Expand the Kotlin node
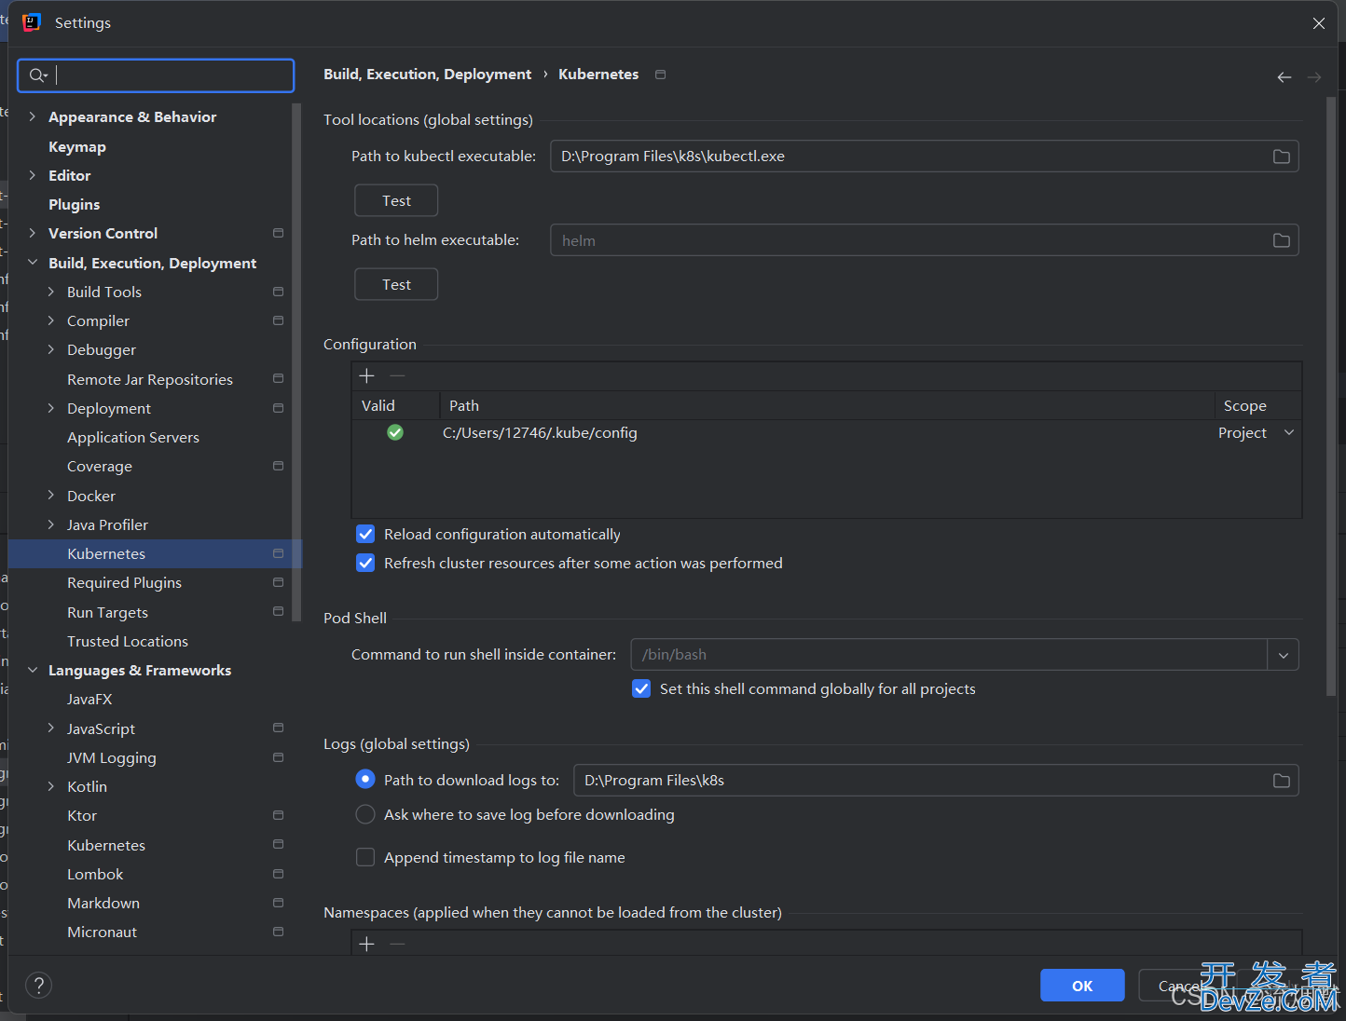1346x1021 pixels. (x=51, y=786)
